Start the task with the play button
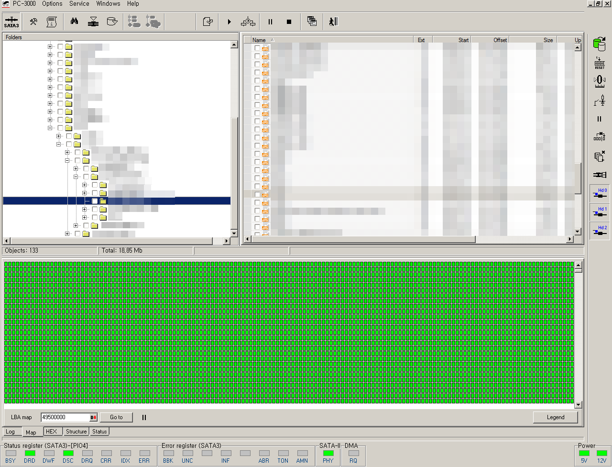 (x=229, y=22)
